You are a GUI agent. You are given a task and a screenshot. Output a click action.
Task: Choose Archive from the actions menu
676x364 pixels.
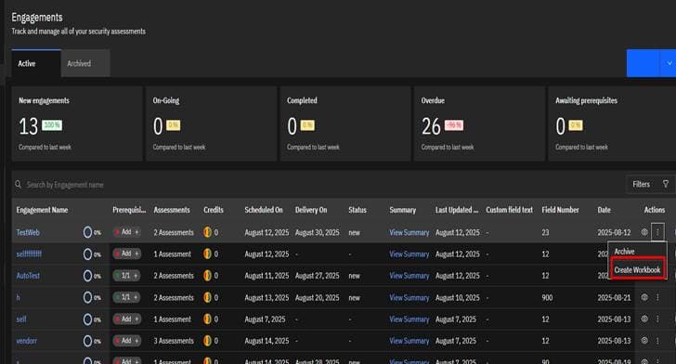[624, 251]
